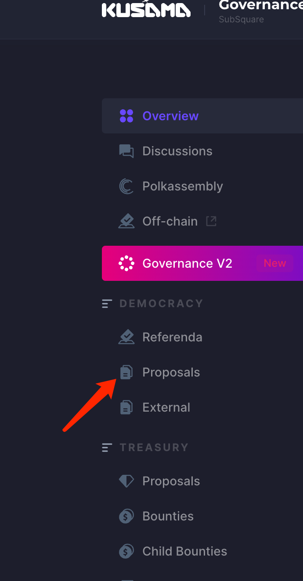Open the Governance V2 menu entry
This screenshot has height=581, width=303.
click(187, 263)
